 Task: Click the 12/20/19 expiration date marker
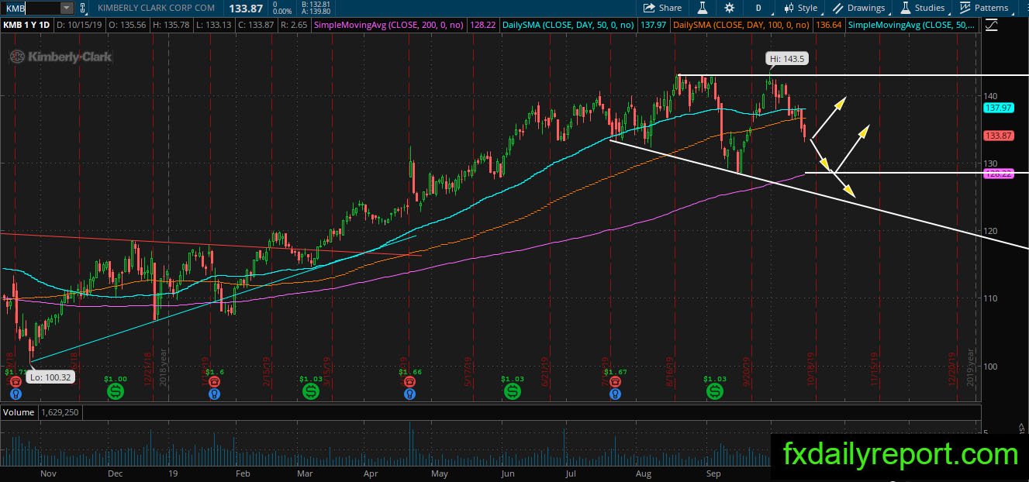(951, 370)
